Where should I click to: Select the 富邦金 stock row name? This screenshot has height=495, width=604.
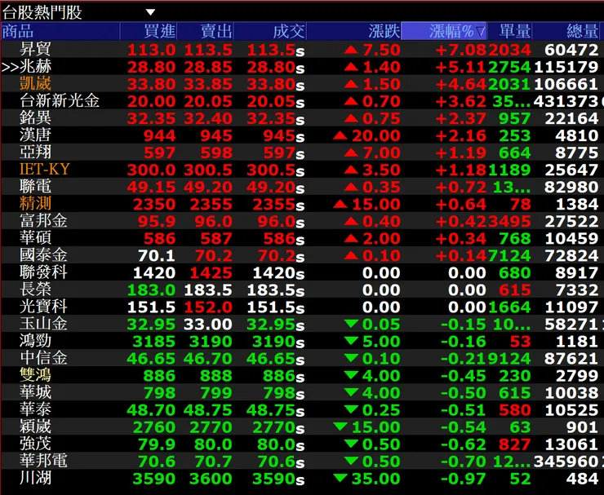[x=43, y=220]
